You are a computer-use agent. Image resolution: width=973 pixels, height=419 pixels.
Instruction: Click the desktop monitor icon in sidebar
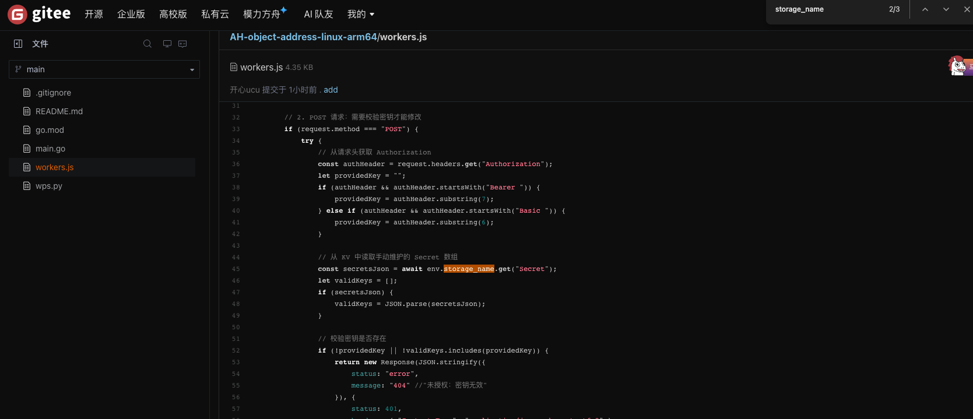tap(167, 44)
